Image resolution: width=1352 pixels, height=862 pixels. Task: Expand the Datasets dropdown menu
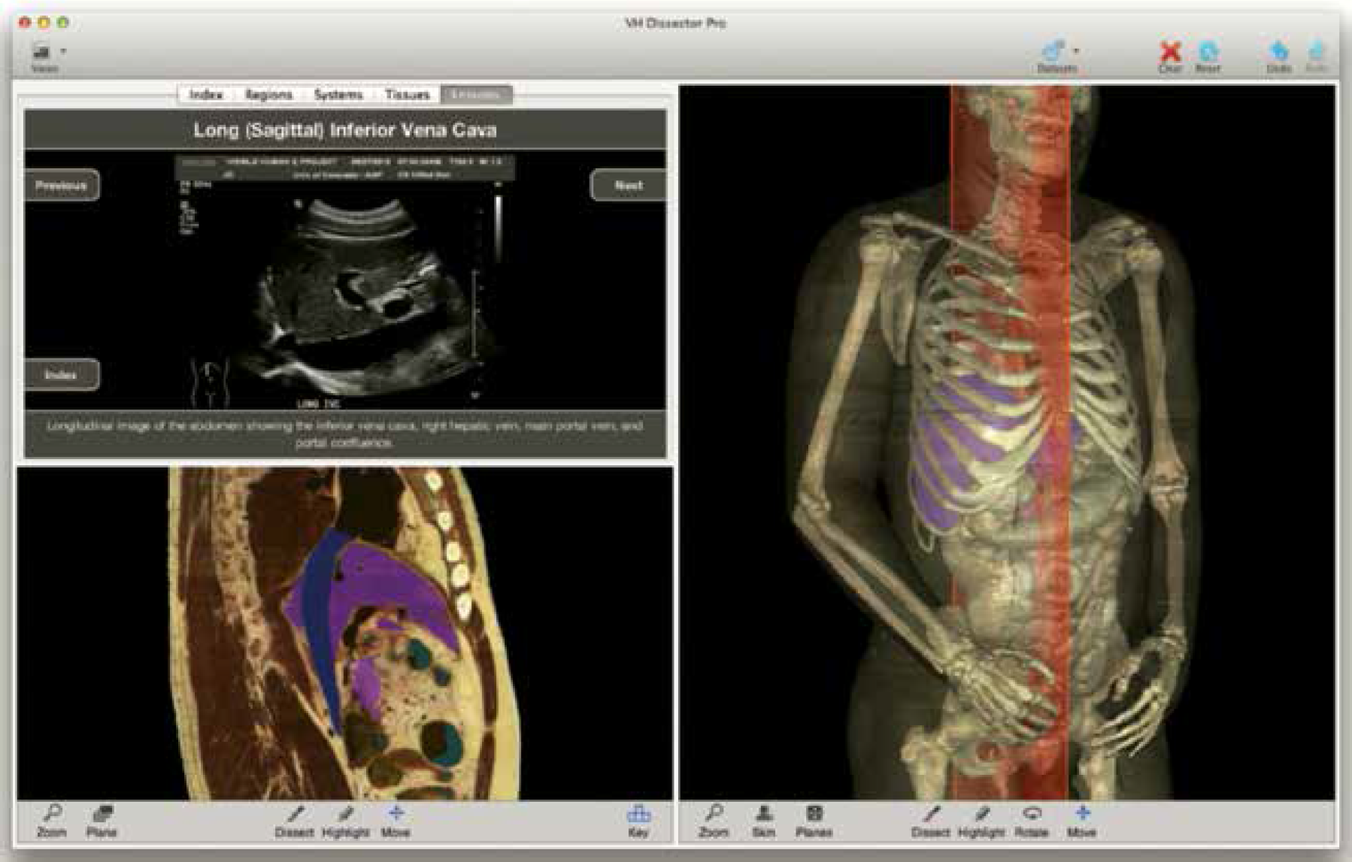[x=1059, y=56]
